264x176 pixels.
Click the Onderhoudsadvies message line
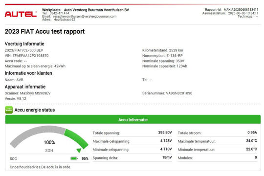41,167
